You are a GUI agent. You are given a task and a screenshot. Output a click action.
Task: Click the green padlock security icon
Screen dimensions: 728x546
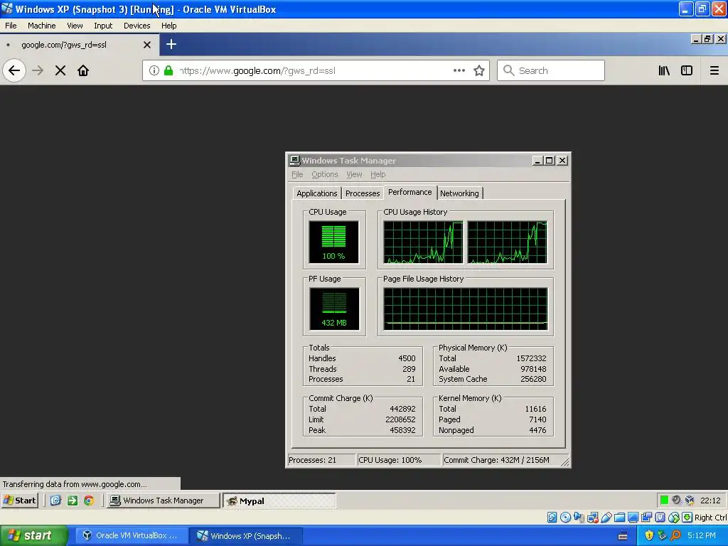point(168,70)
